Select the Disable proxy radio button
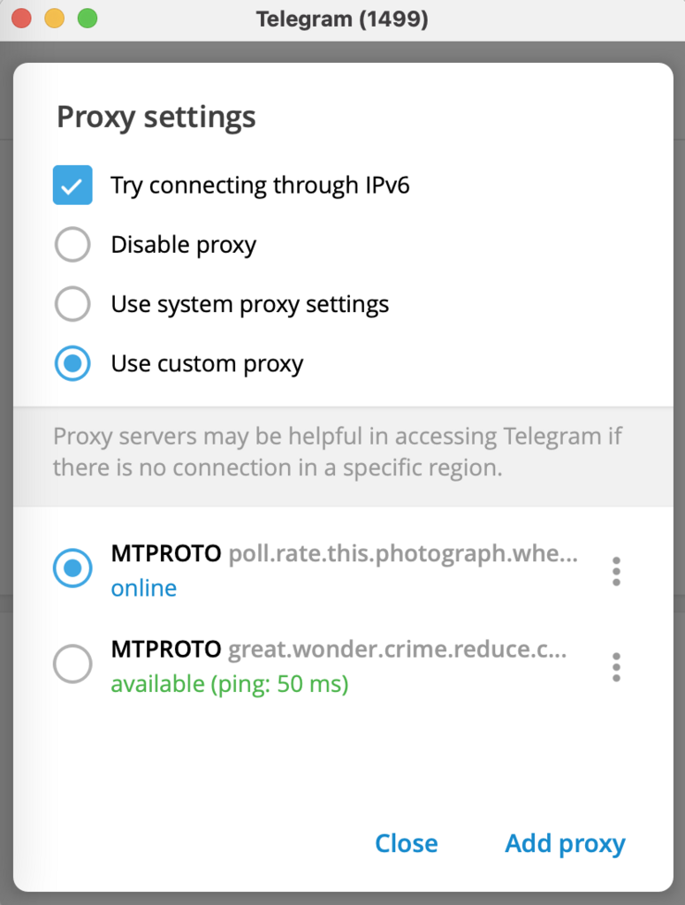 coord(72,245)
